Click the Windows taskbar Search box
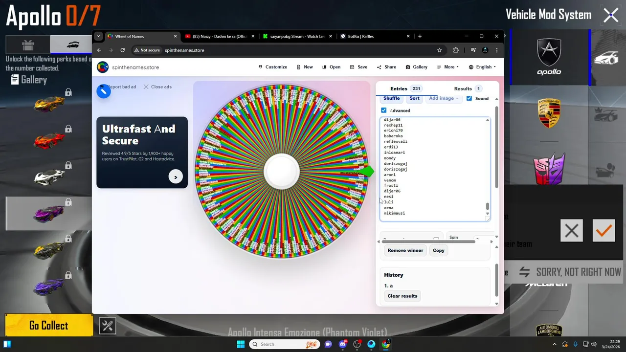 (x=285, y=344)
